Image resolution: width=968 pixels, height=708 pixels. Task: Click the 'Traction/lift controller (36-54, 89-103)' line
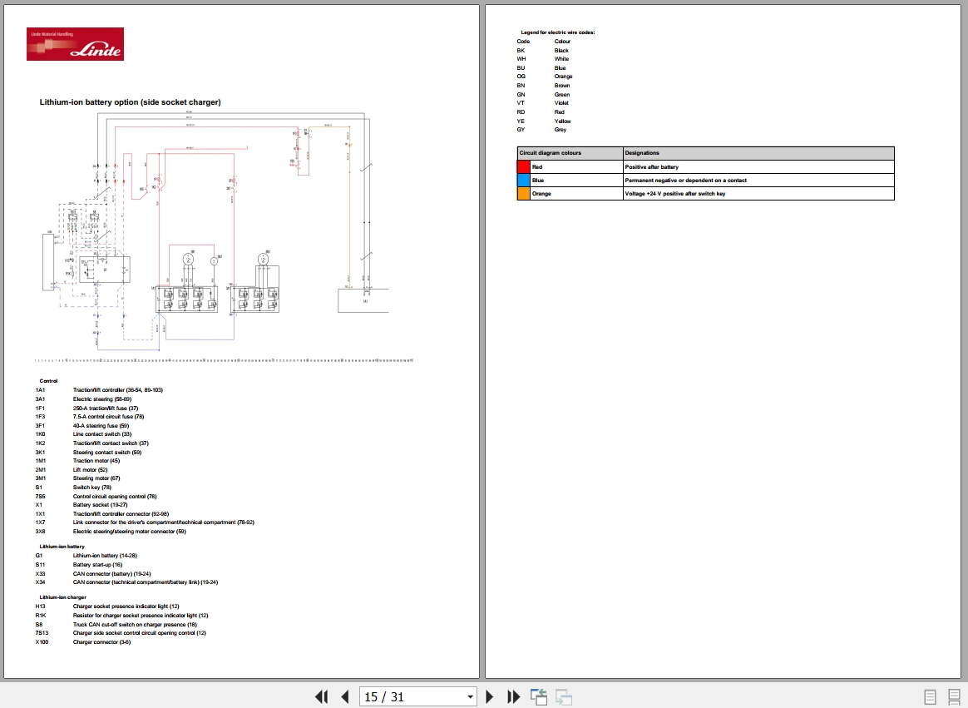(118, 390)
